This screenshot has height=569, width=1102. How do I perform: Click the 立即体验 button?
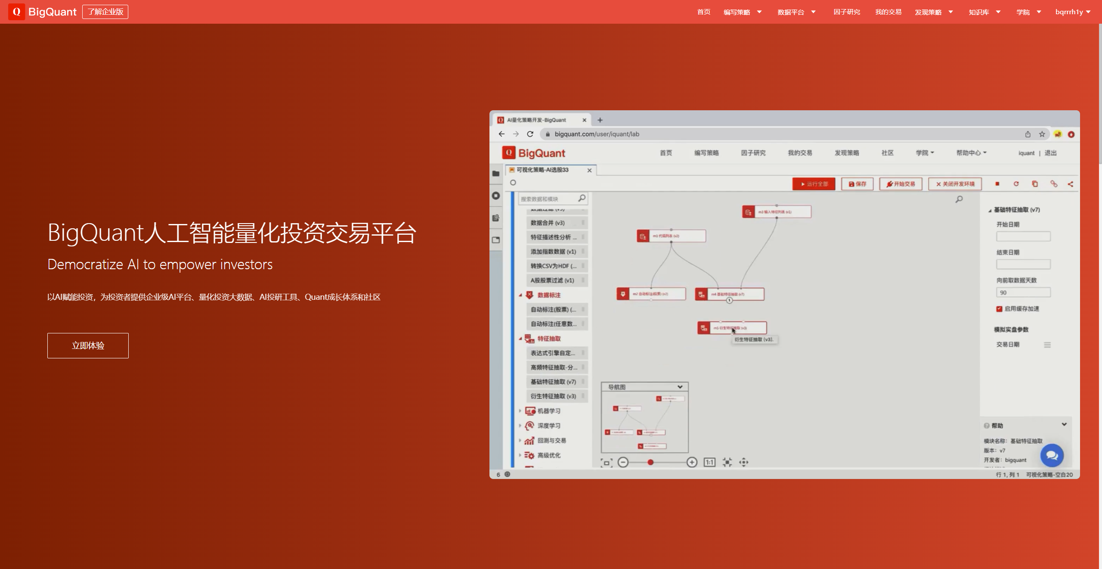coord(88,345)
